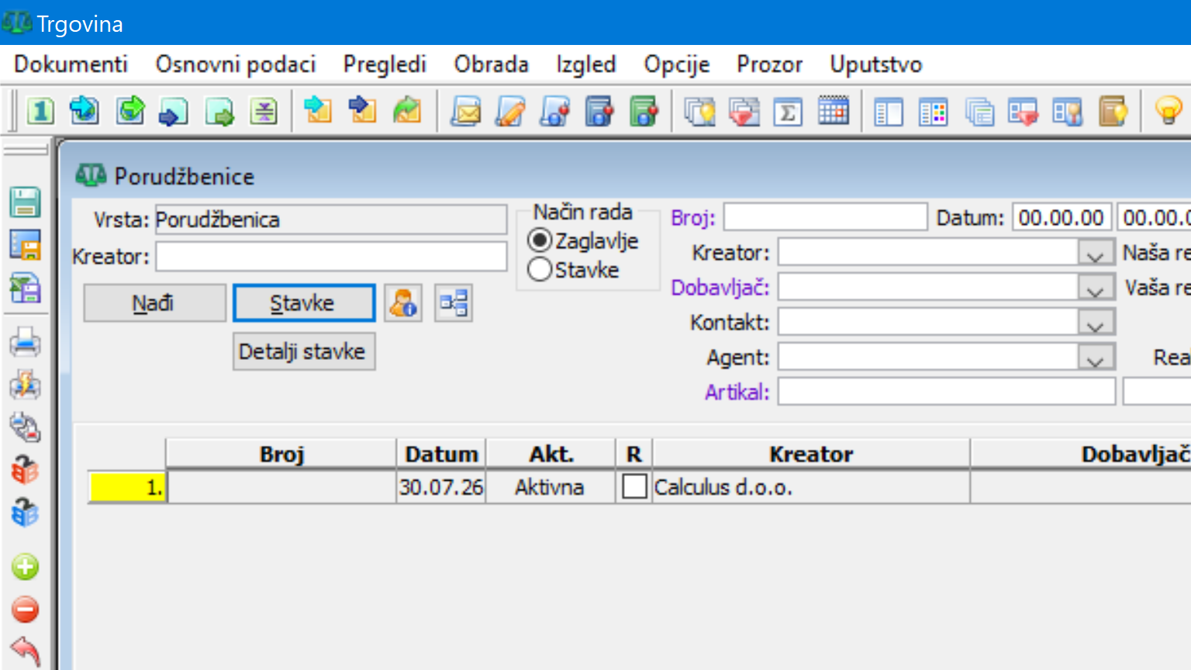Click the red curved undo arrow icon

pyautogui.click(x=26, y=651)
